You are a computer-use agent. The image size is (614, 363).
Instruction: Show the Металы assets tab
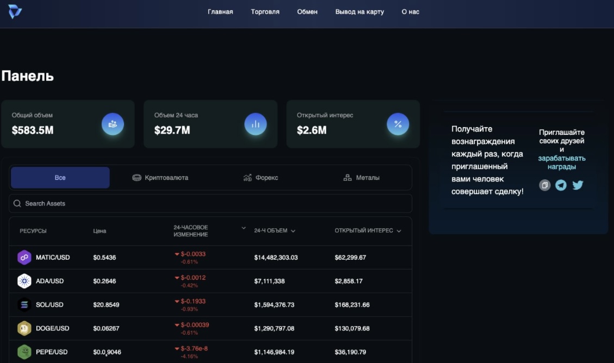pyautogui.click(x=362, y=178)
